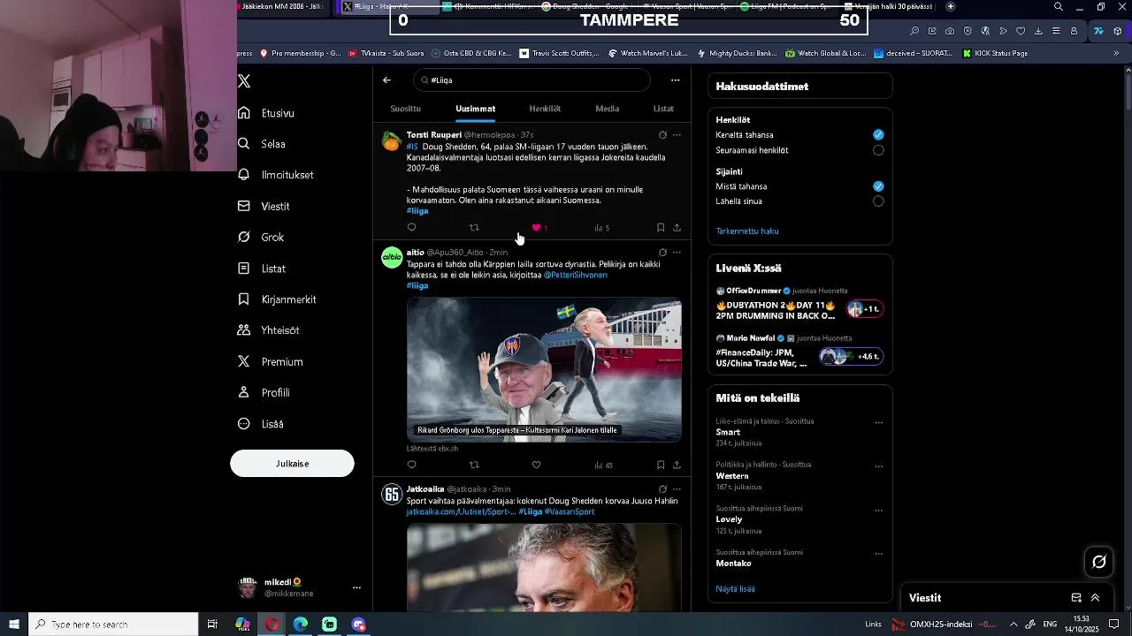
Task: Open more options on aitio's post
Action: [677, 253]
